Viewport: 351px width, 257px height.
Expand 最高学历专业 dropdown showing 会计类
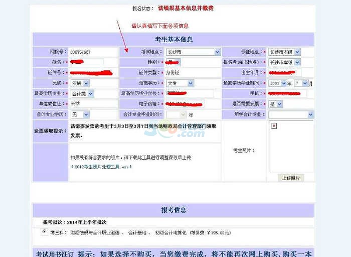81,93
